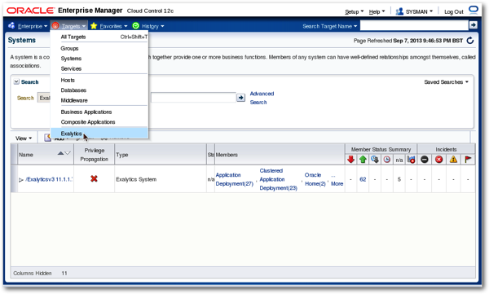
Task: Click the Favorites star icon
Action: pyautogui.click(x=94, y=26)
